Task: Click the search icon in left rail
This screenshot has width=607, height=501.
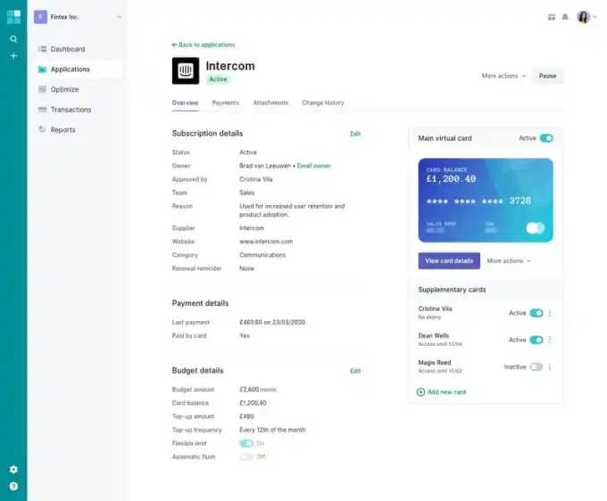Action: click(x=13, y=39)
